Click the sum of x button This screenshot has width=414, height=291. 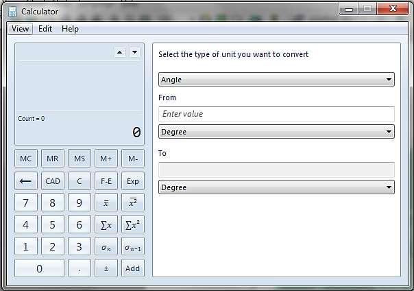tap(106, 224)
